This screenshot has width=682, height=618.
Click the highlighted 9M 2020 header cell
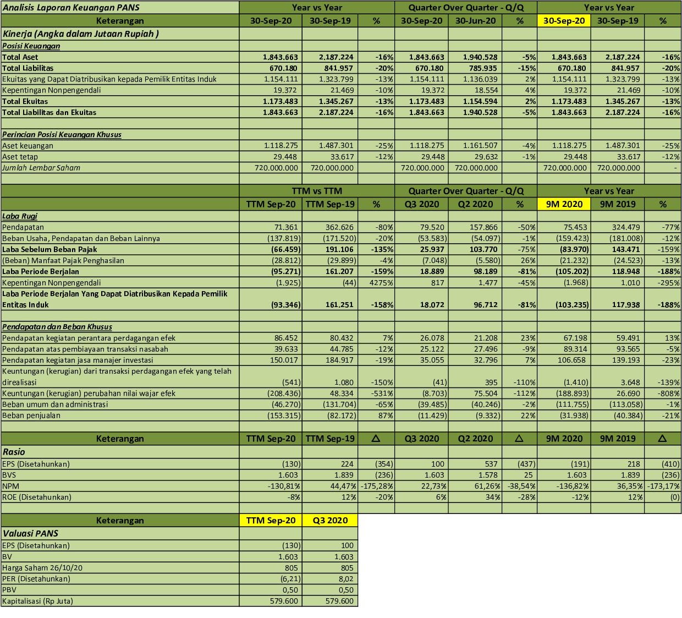click(564, 204)
